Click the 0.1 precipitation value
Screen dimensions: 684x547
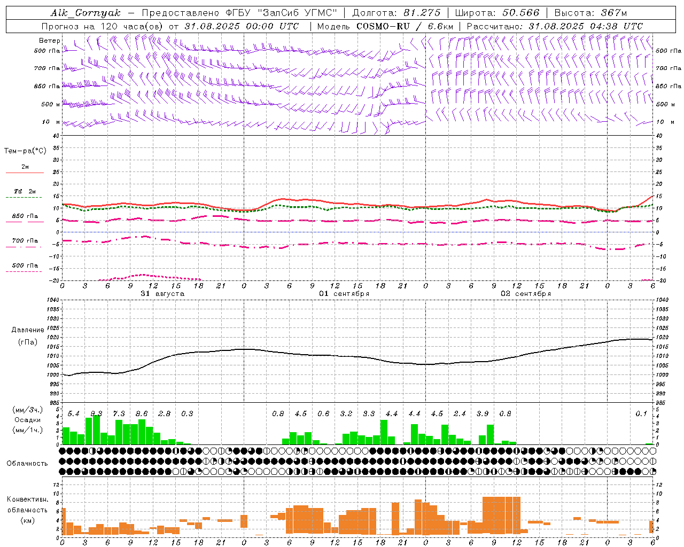coord(641,414)
